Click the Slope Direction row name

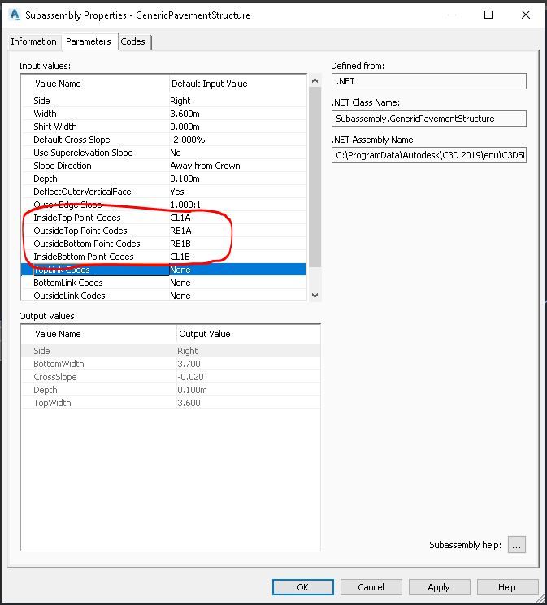pos(63,166)
